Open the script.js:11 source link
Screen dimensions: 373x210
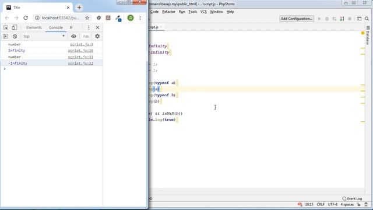[80, 57]
